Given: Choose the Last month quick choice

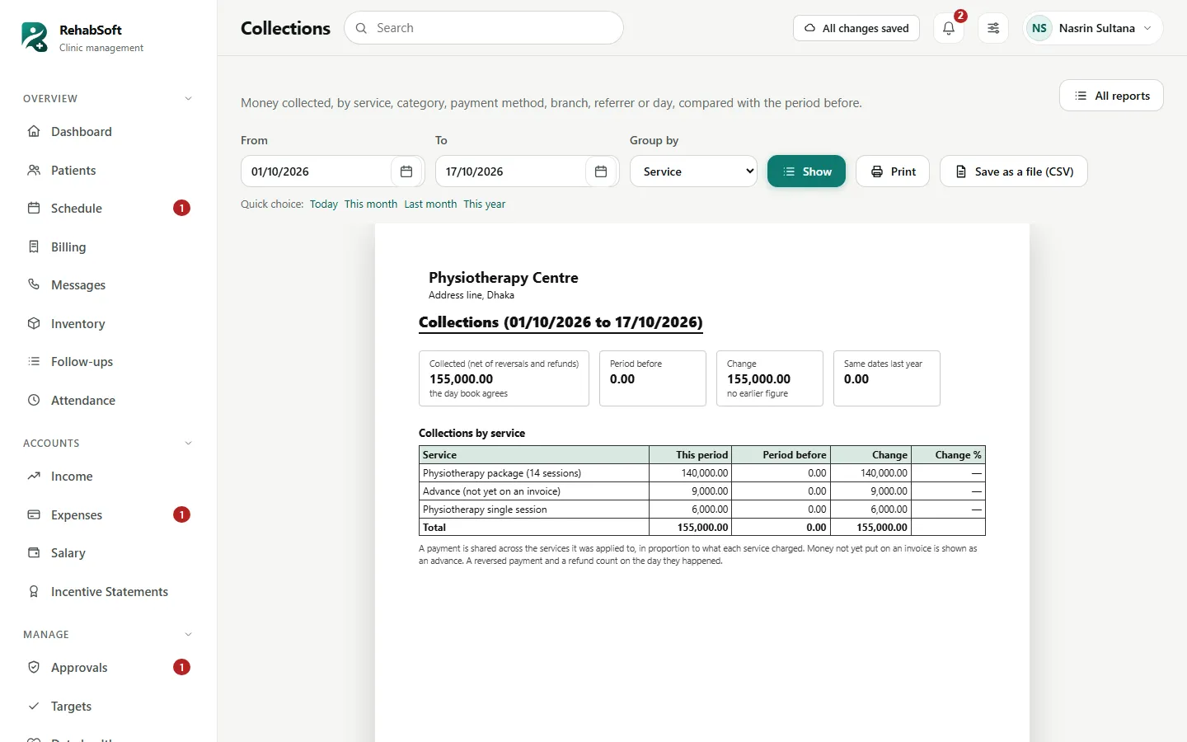Looking at the screenshot, I should (430, 204).
